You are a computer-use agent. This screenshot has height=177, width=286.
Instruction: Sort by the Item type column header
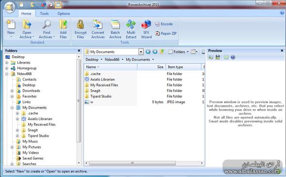click(183, 67)
